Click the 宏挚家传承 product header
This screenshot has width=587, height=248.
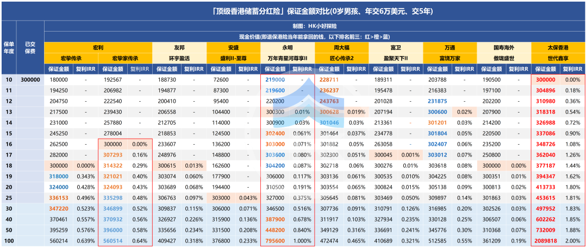(x=125, y=58)
